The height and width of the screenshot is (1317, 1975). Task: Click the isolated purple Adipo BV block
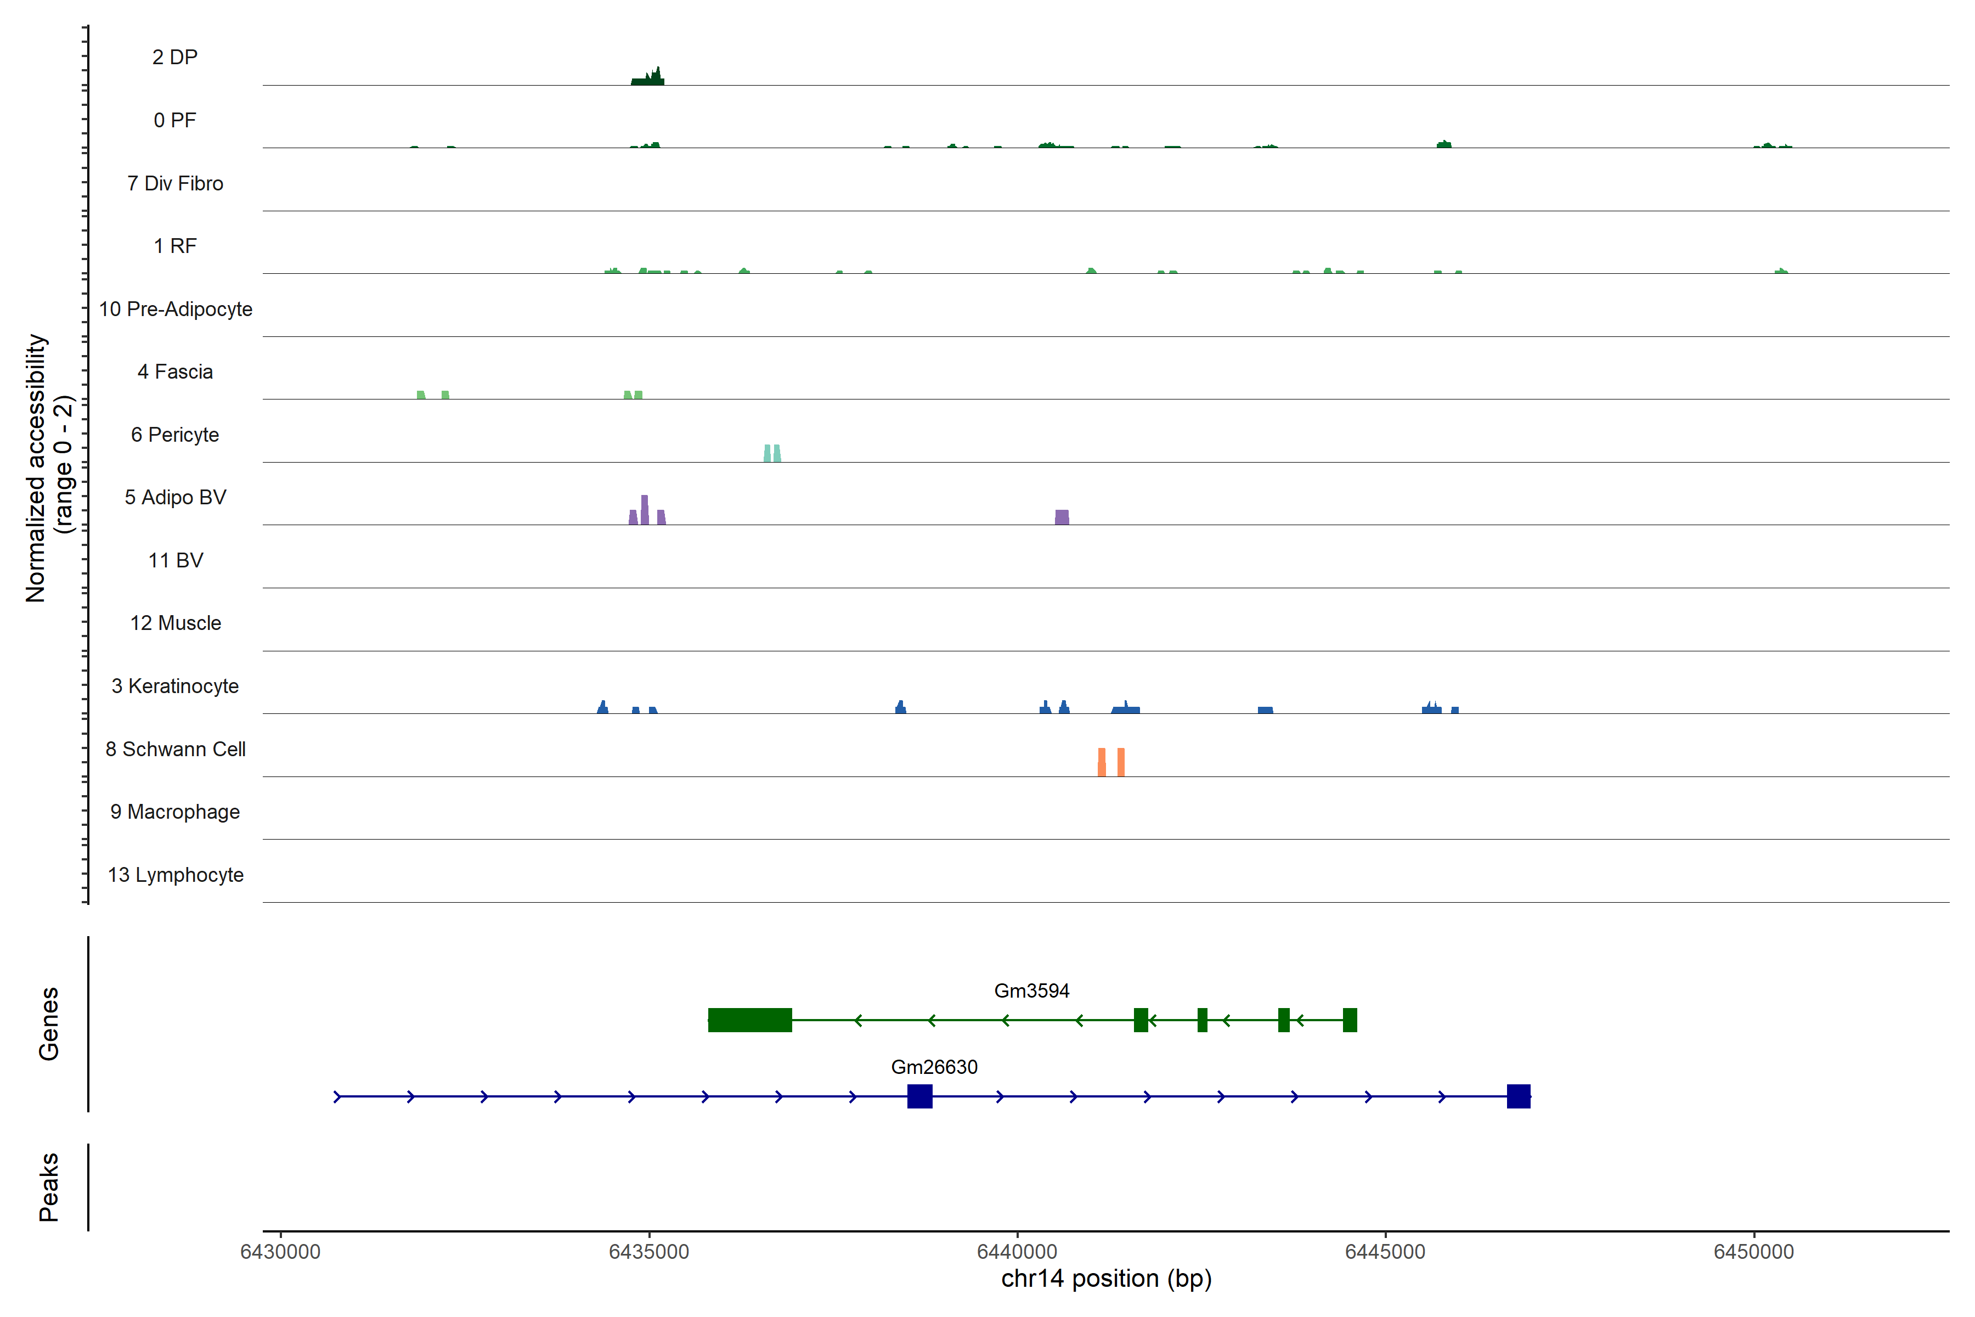point(1062,516)
